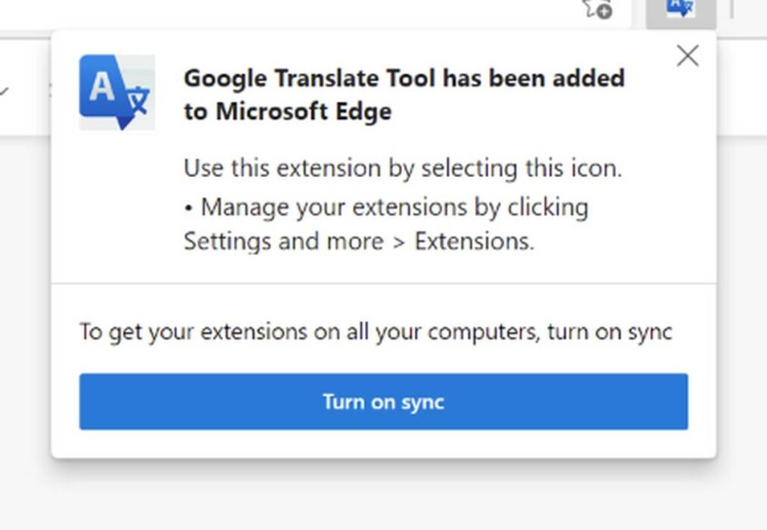Click the heading line "Google Translate Tool has been added"
Image resolution: width=767 pixels, height=530 pixels.
click(x=404, y=78)
